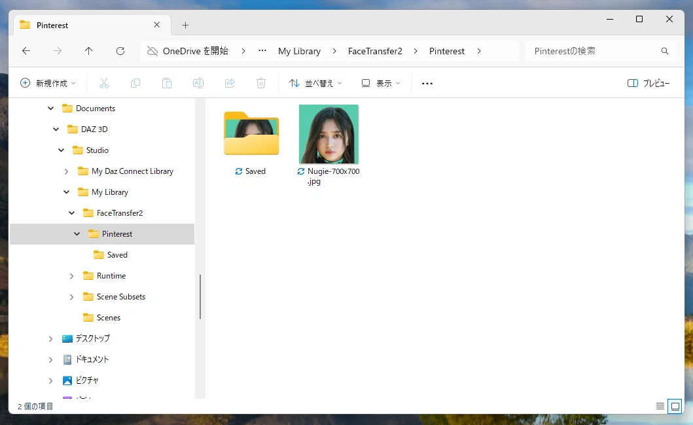This screenshot has height=425, width=693.
Task: Add a new tab with plus
Action: tap(186, 25)
